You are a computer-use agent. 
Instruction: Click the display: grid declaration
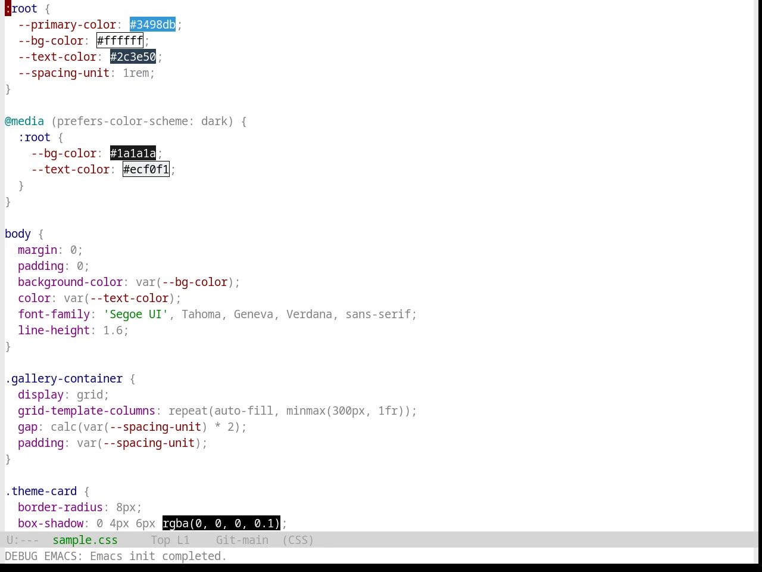[x=64, y=394]
